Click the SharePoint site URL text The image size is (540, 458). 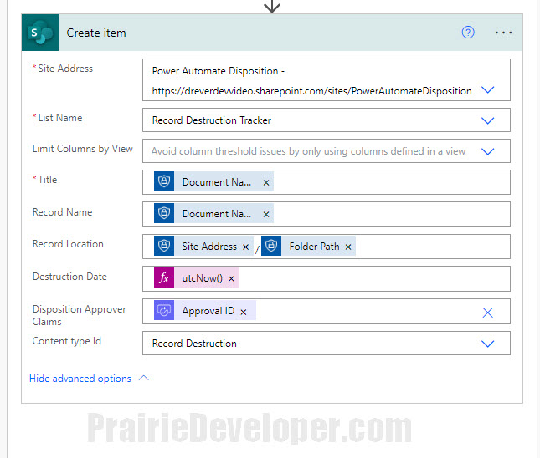point(311,91)
